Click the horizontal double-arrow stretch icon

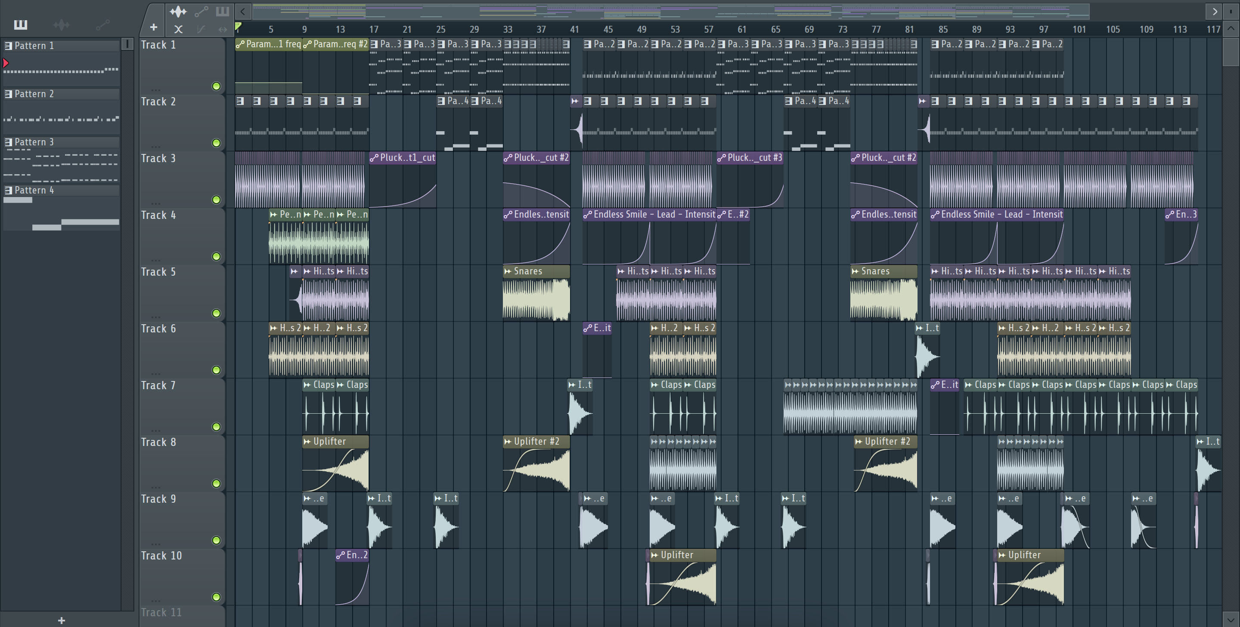[x=223, y=29]
